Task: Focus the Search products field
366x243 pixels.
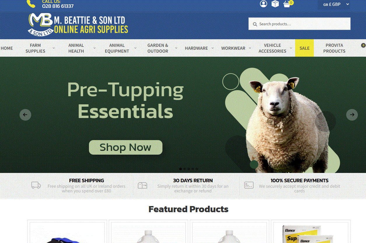Action: (x=300, y=24)
